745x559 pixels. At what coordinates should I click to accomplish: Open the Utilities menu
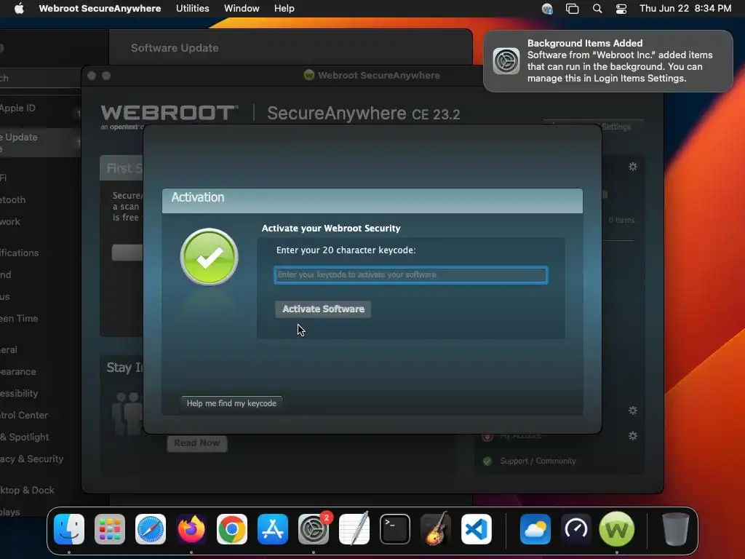coord(192,9)
